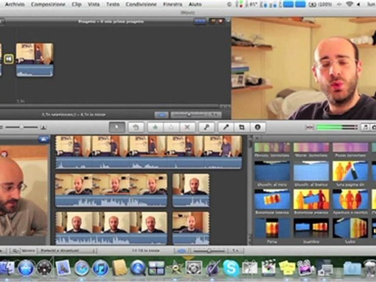
Task: Open the Aiuto menu
Action: click(x=195, y=4)
